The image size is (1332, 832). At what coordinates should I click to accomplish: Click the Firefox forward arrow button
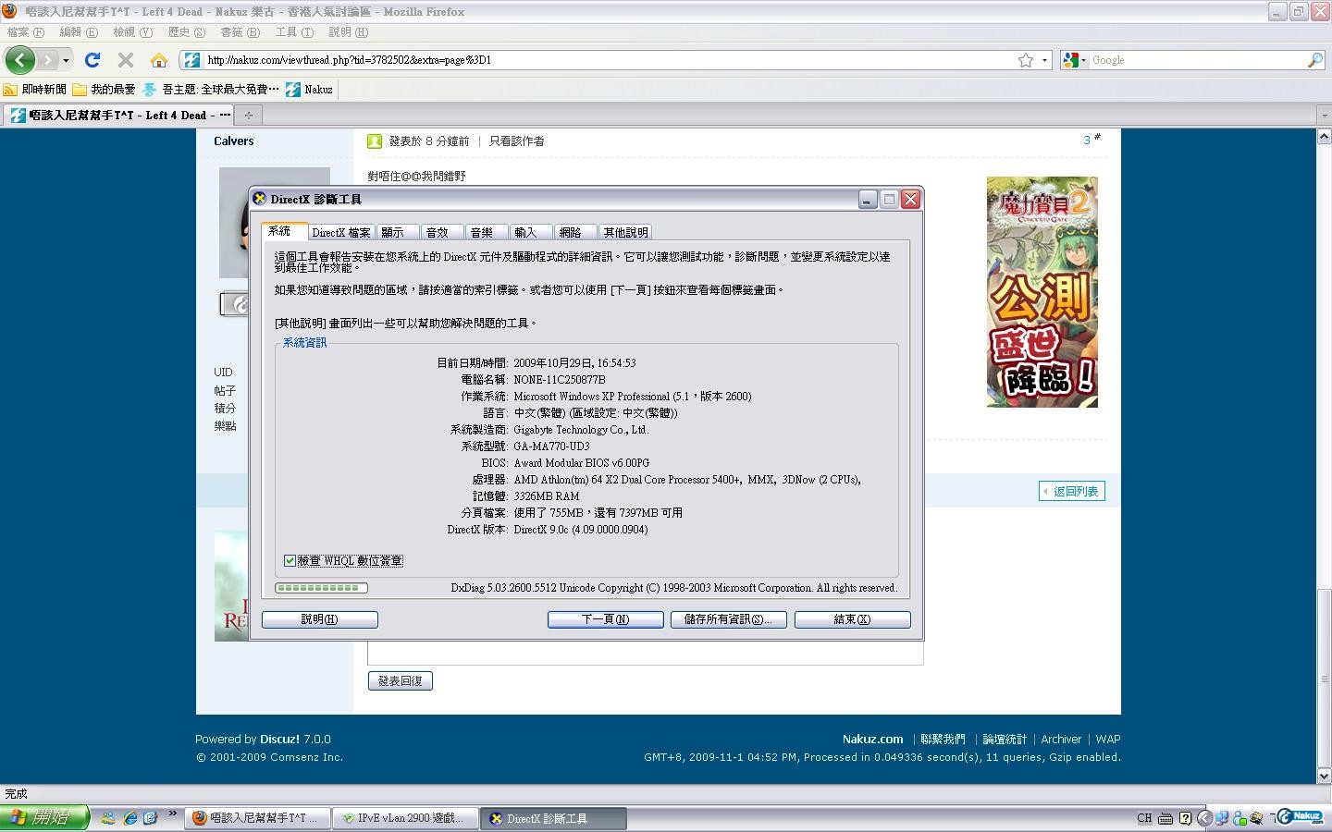point(46,60)
